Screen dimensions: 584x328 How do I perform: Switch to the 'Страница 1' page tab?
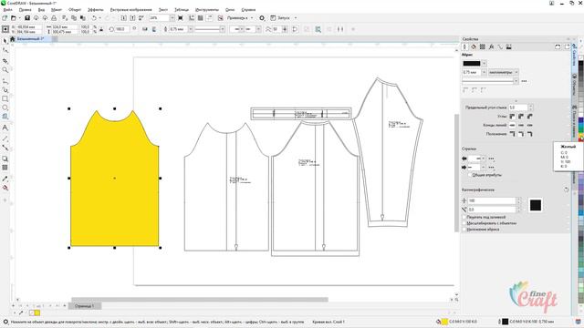pos(85,306)
